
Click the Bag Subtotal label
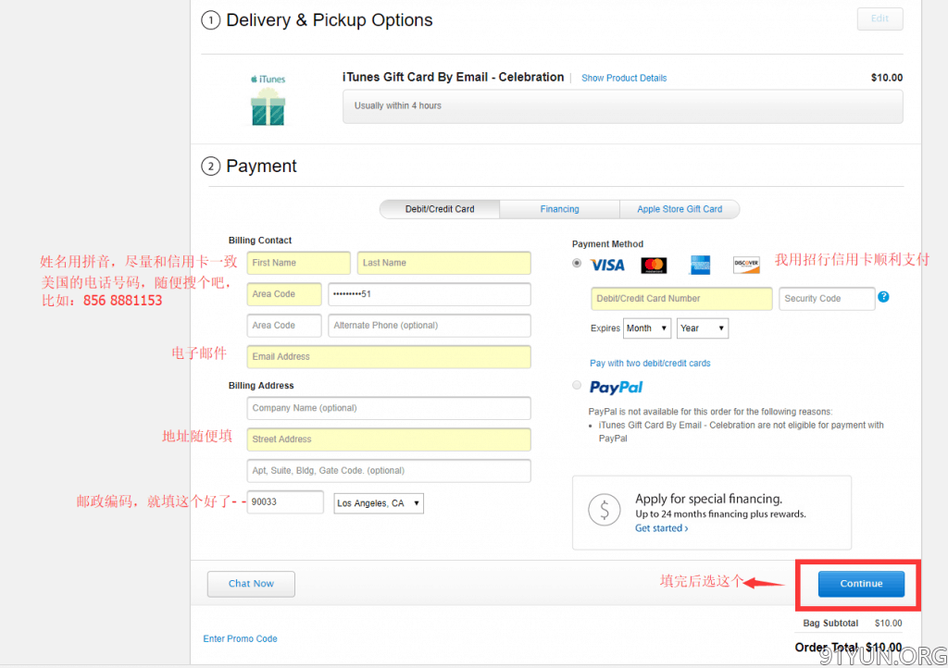click(830, 624)
